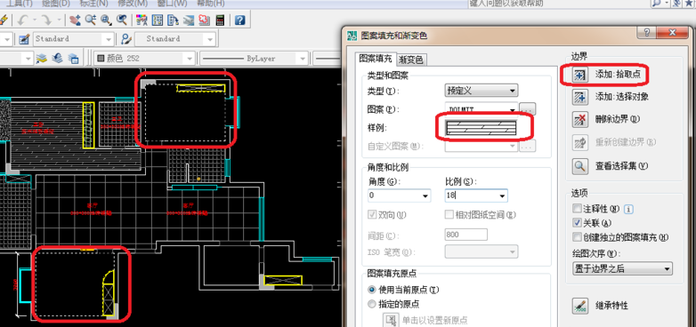Screen dimensions: 696x327
Task: Select the Zoom realtime magnifier tool
Action: [x=91, y=20]
